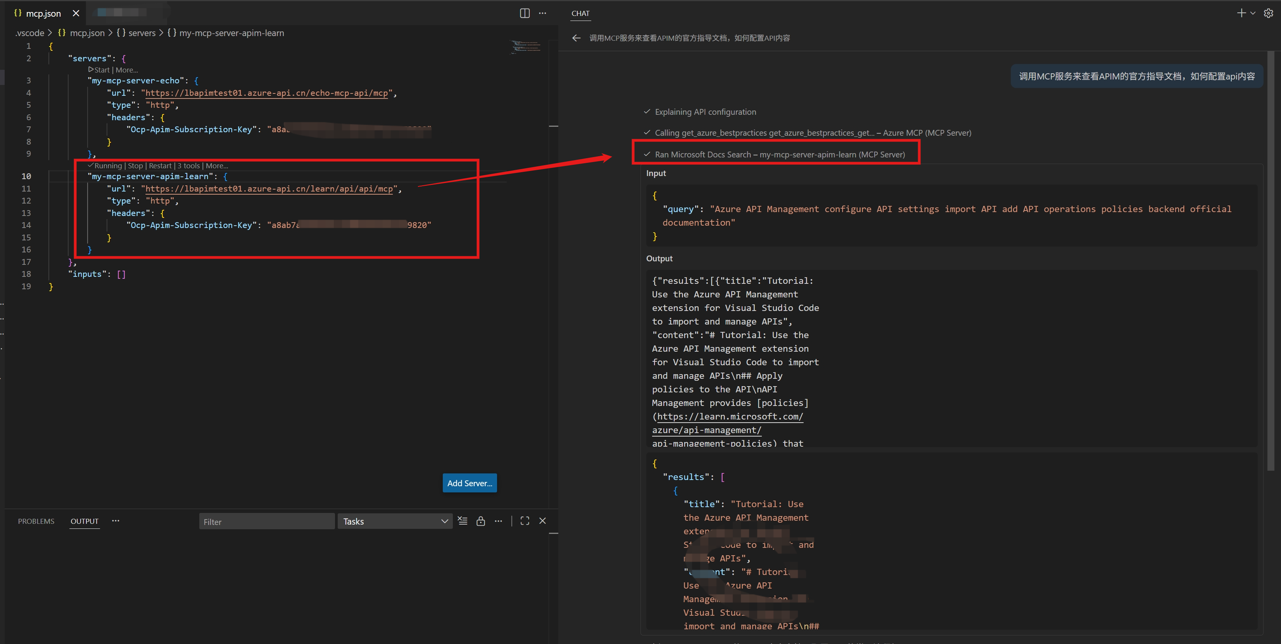Maximize the bottom panel

[525, 521]
